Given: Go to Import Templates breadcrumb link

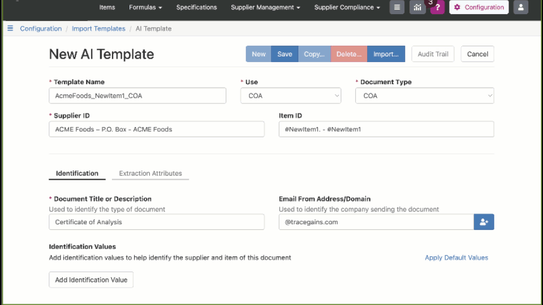Looking at the screenshot, I should click(98, 29).
